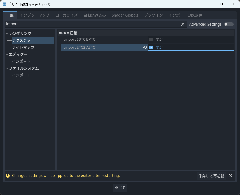Clear the import search field with the X icon
The image size is (240, 195).
pyautogui.click(x=183, y=24)
